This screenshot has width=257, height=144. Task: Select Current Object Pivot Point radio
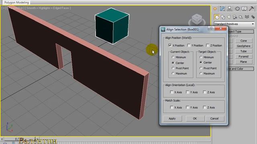tap(173, 68)
